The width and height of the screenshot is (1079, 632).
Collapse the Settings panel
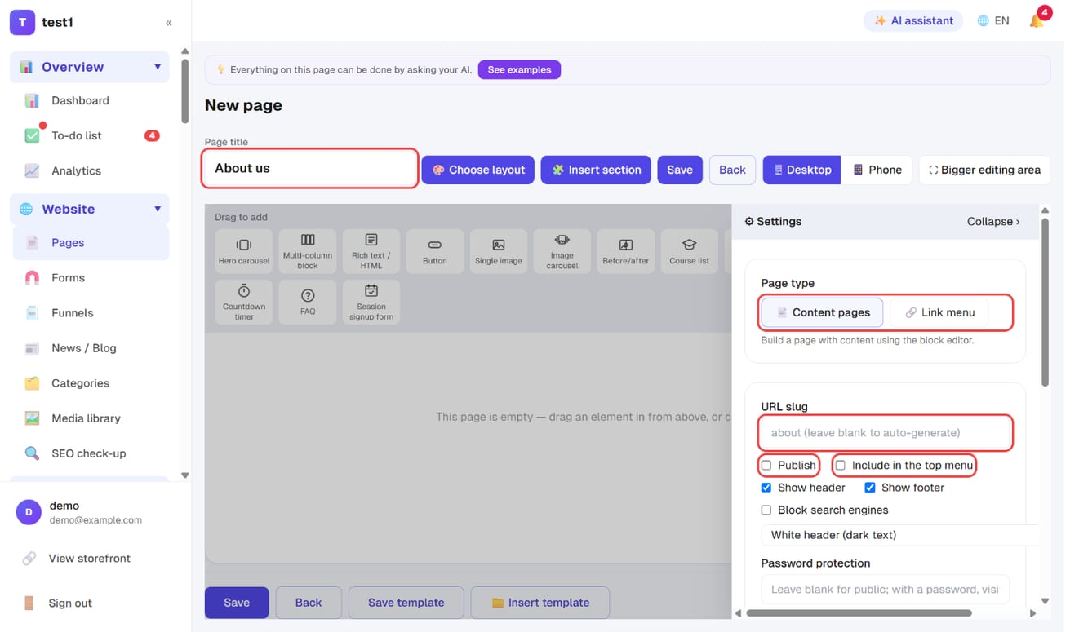pyautogui.click(x=992, y=222)
